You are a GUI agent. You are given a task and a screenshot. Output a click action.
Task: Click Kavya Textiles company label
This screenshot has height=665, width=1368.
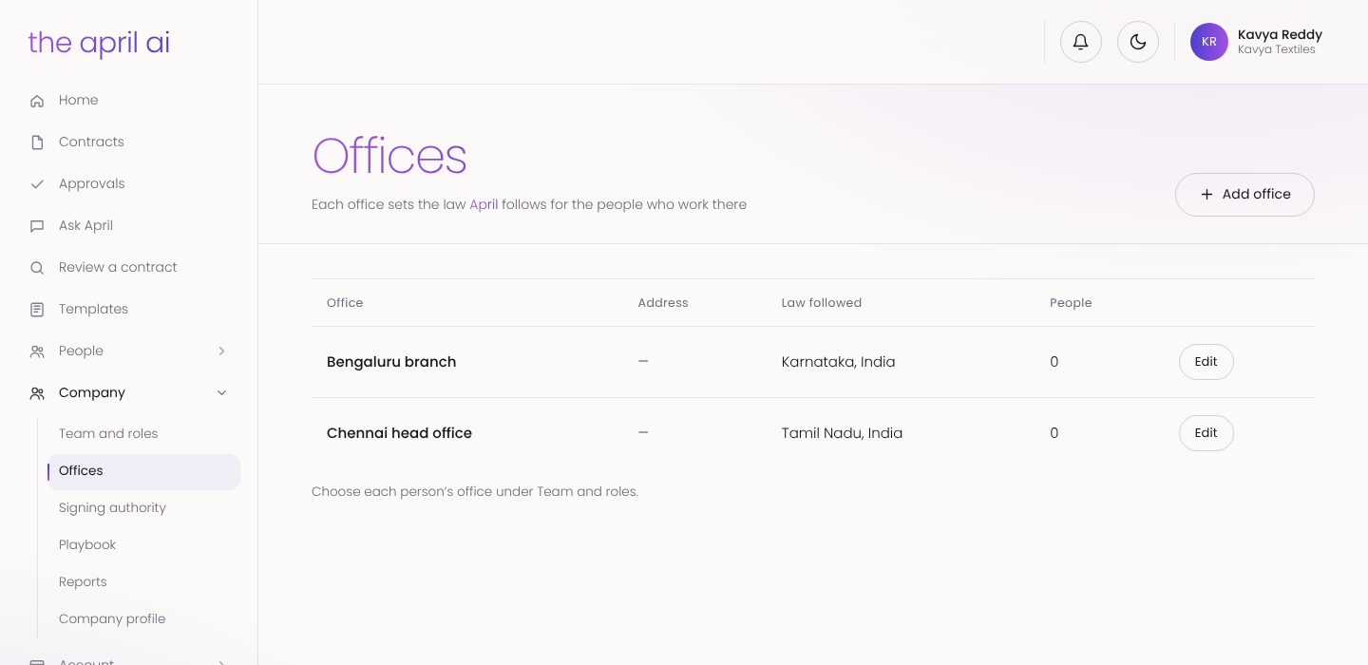[1277, 49]
